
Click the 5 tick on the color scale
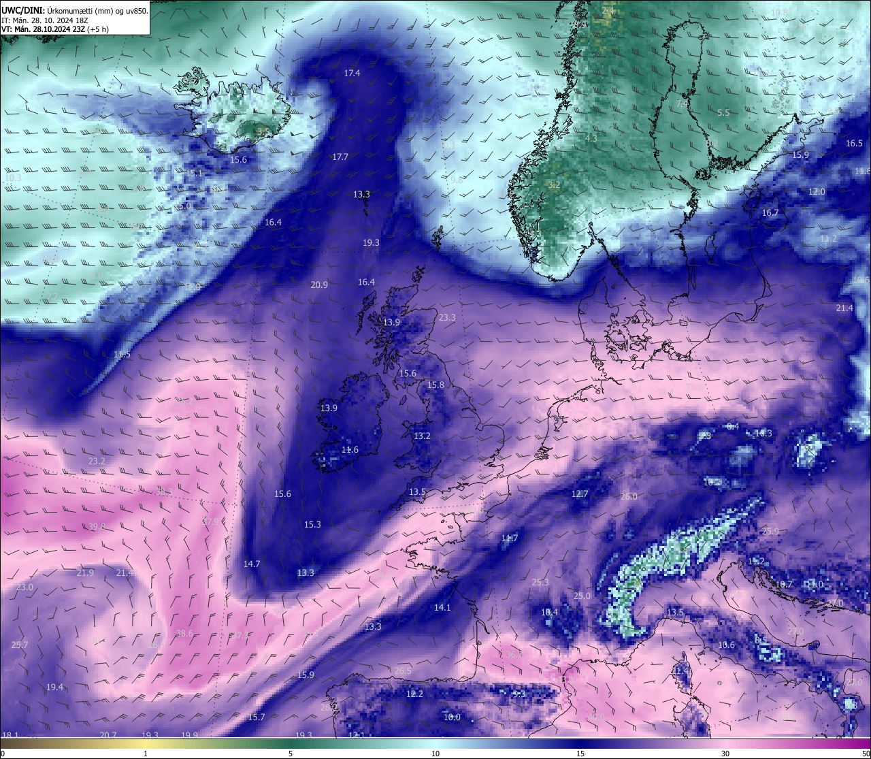tap(291, 754)
